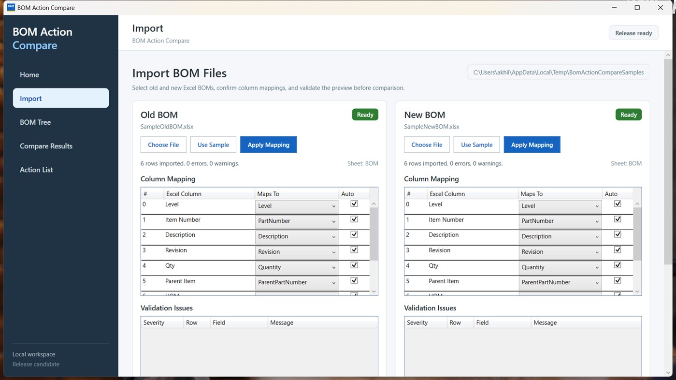676x380 pixels.
Task: Click New BOM Auto column header
Action: (x=618, y=194)
